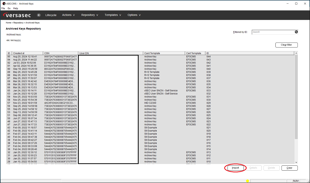Select row May 26, 2023 12:01:50
Screen dimensions: 310x183
151,75
